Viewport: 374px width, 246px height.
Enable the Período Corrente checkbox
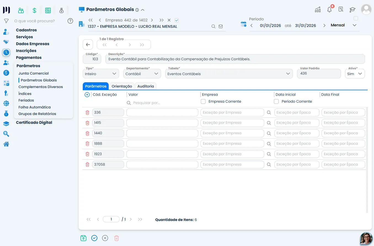click(276, 102)
